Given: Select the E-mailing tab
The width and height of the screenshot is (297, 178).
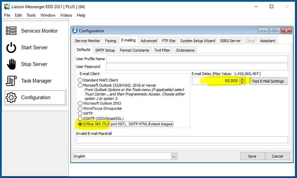Looking at the screenshot, I should pos(129,40).
